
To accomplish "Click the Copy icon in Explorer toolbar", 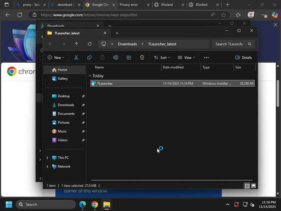I will pyautogui.click(x=89, y=57).
